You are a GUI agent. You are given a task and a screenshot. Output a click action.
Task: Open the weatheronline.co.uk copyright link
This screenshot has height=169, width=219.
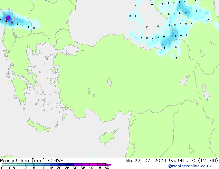(x=190, y=166)
